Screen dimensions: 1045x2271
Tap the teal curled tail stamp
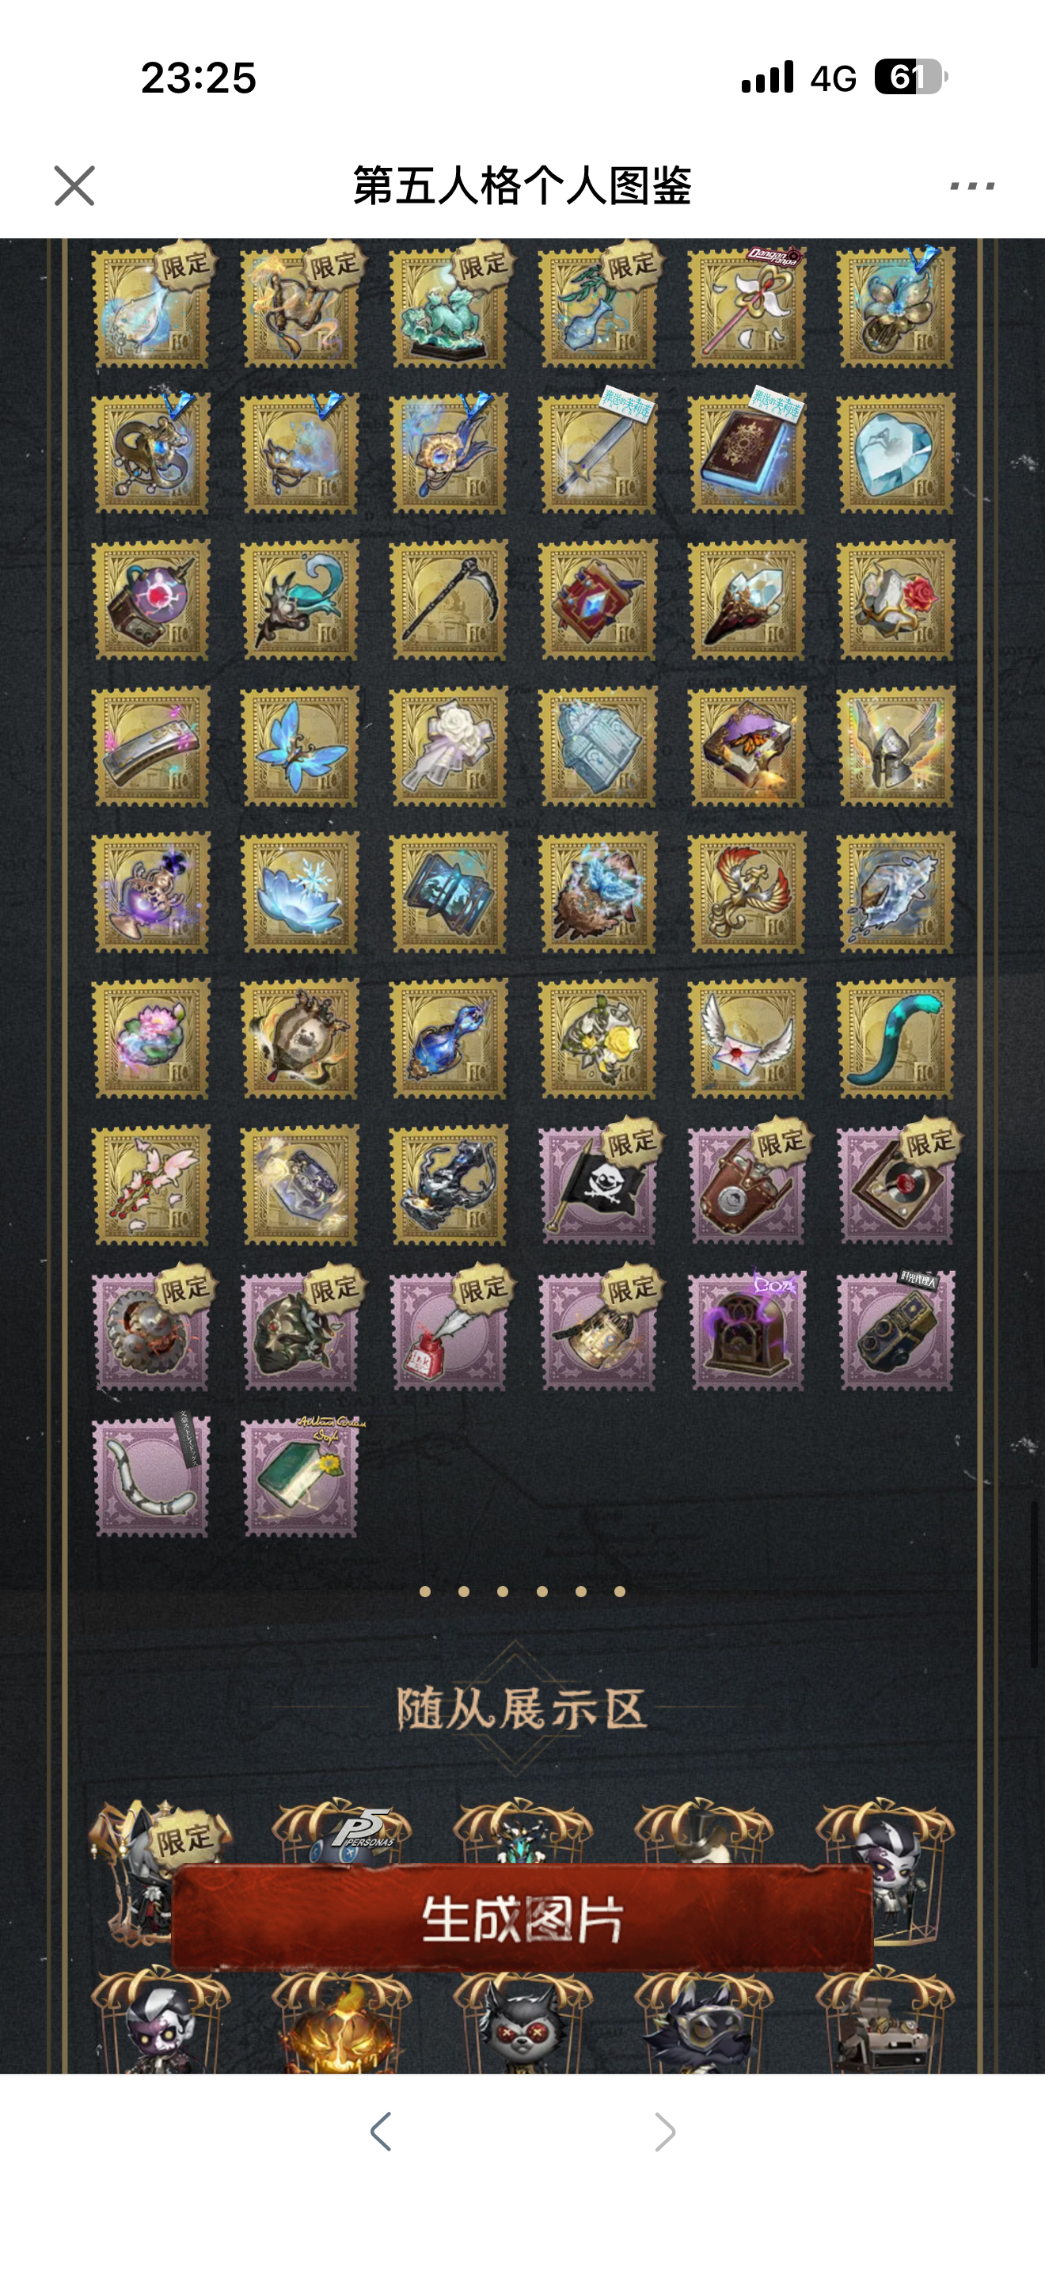point(896,1039)
